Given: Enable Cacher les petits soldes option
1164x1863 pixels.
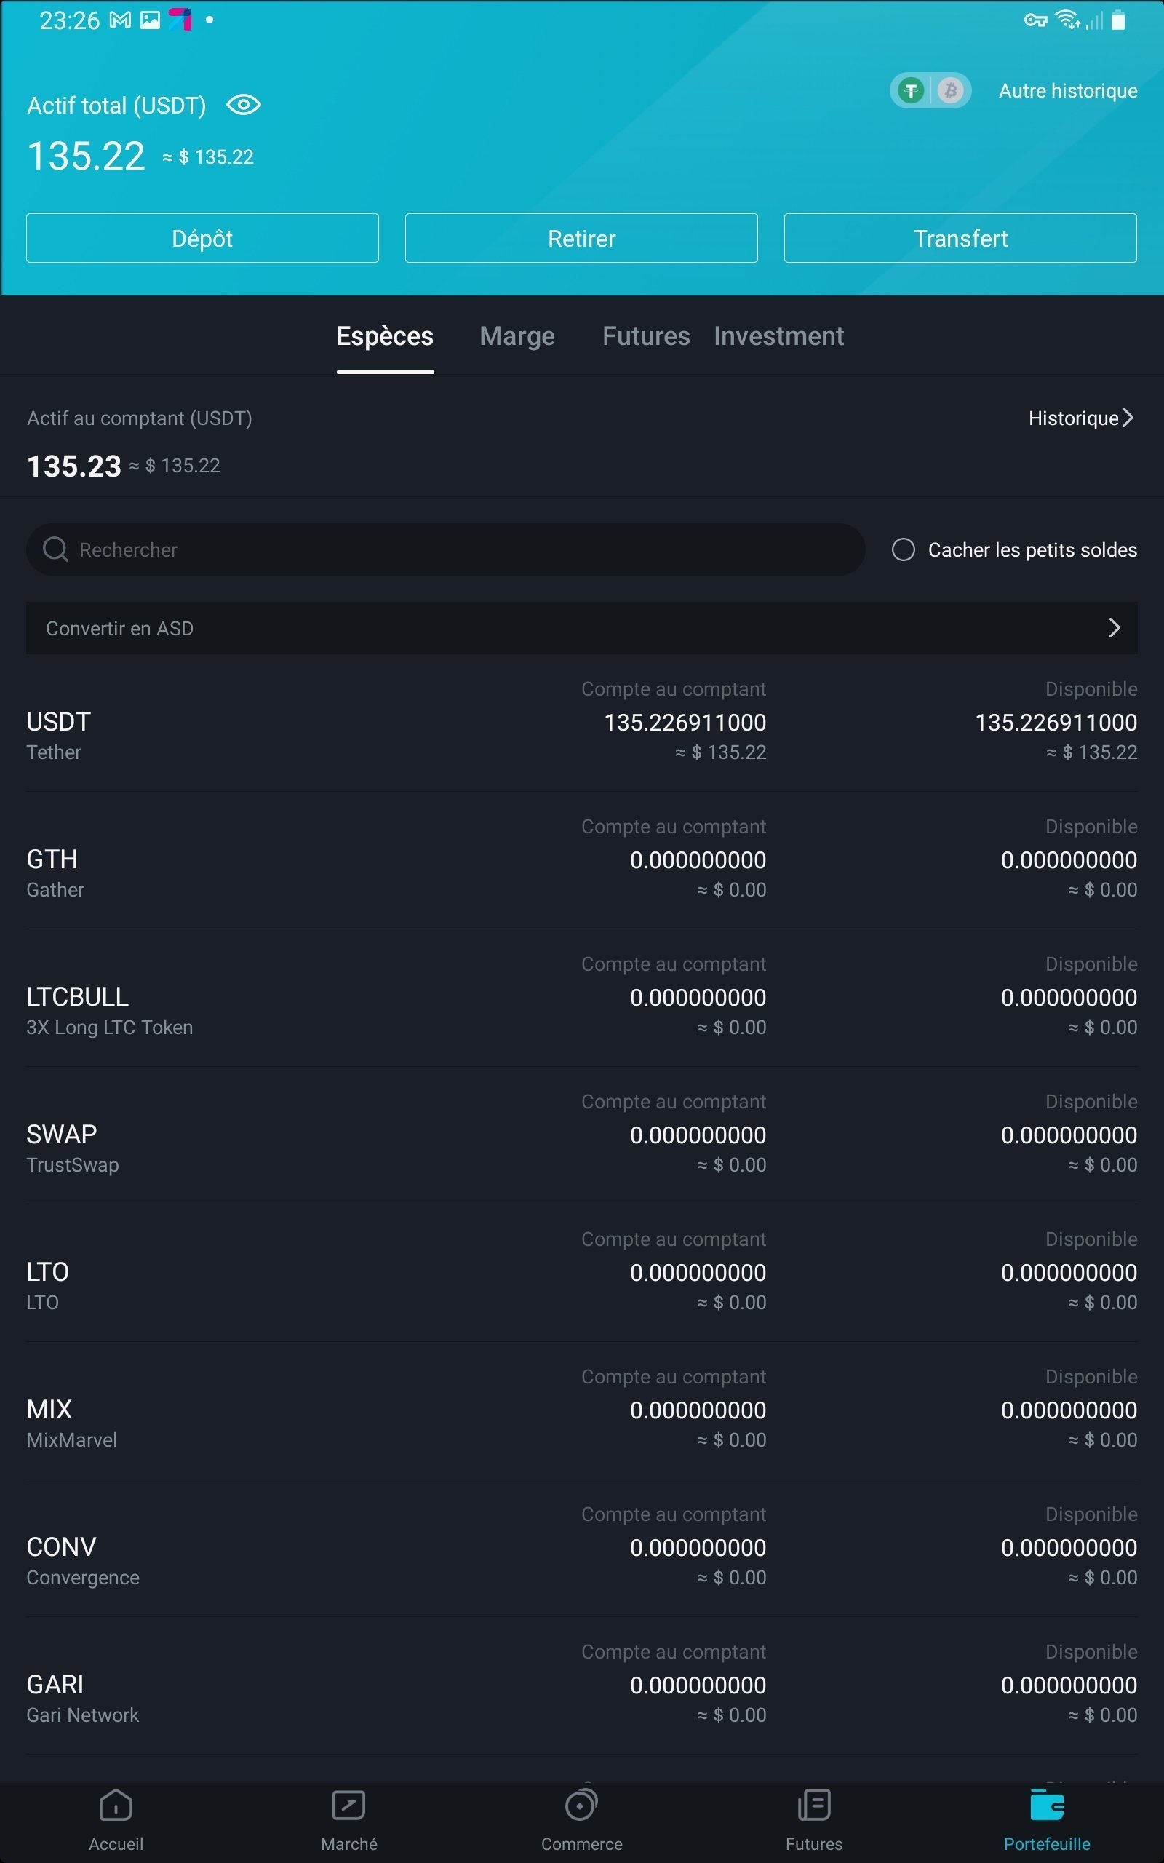Looking at the screenshot, I should 903,549.
